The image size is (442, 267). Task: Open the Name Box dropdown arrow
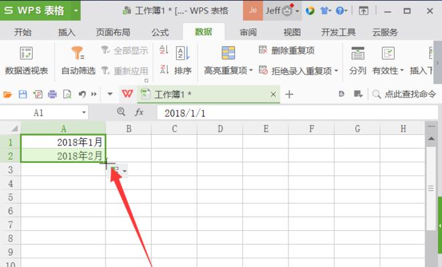(83, 113)
